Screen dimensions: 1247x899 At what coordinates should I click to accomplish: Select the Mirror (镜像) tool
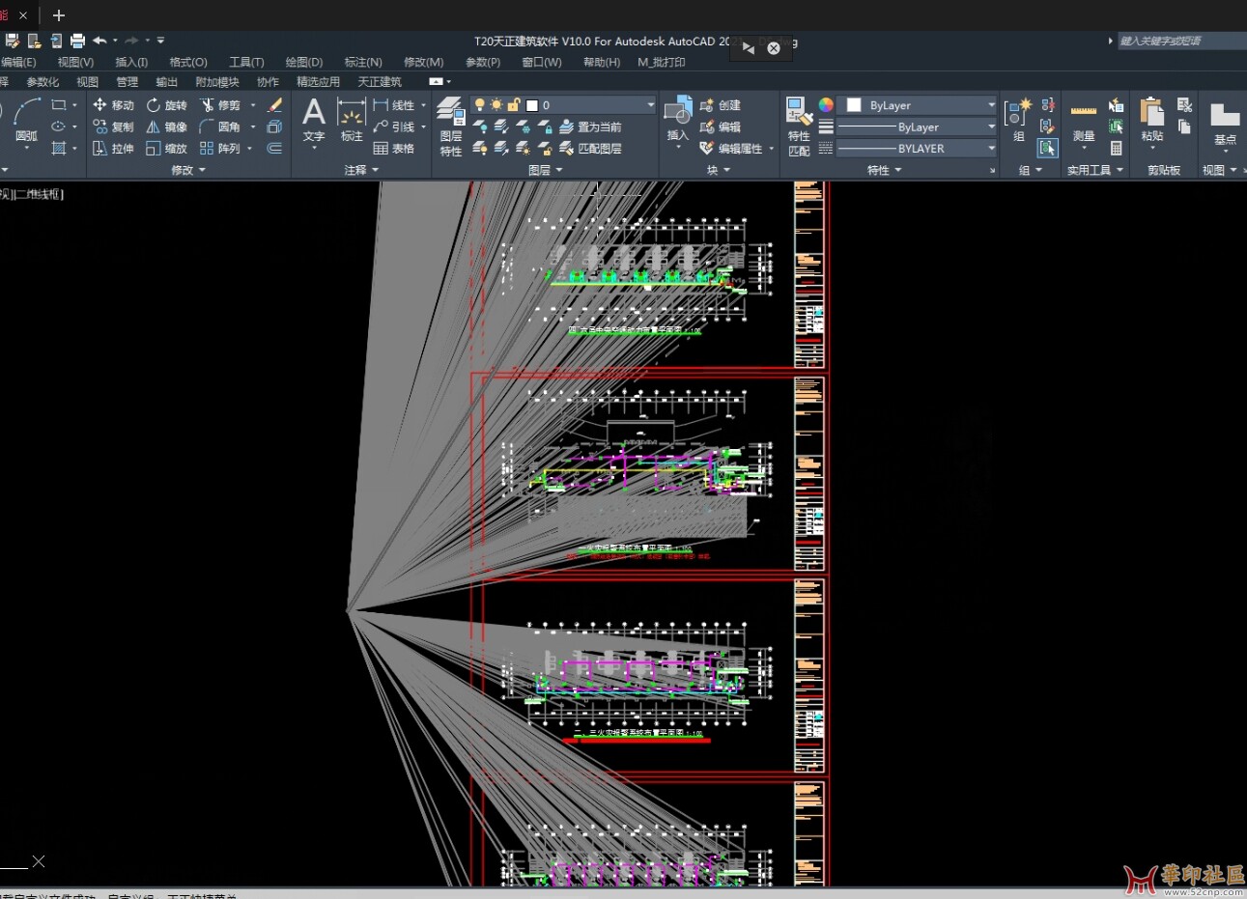(166, 126)
